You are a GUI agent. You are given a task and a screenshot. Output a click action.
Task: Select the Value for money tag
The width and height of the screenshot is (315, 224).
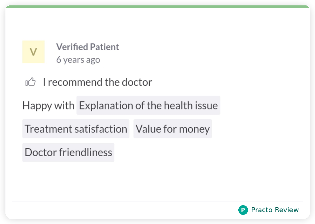click(172, 129)
